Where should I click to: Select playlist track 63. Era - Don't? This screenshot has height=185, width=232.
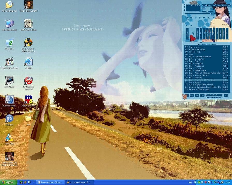pyautogui.click(x=206, y=61)
